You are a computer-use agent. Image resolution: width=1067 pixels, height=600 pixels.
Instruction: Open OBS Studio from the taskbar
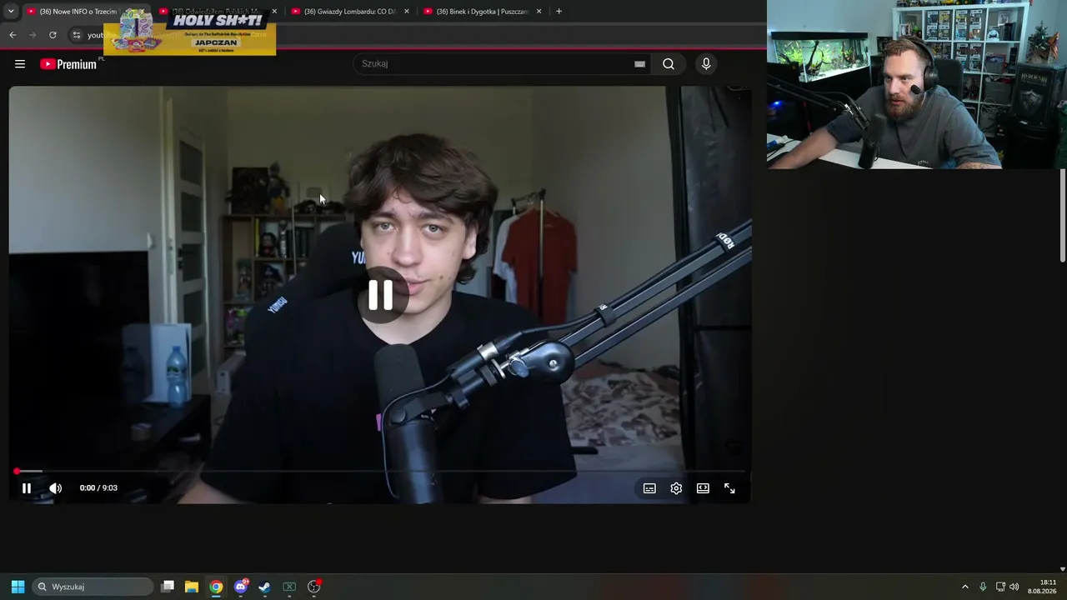tap(314, 587)
